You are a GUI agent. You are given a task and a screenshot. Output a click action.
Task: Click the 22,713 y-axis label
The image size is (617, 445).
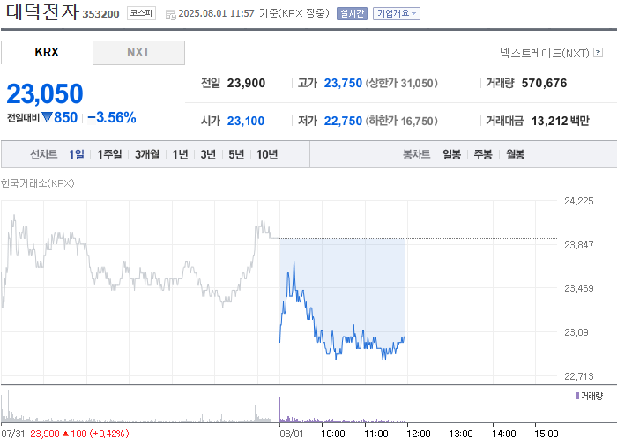[x=578, y=376]
